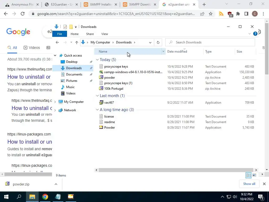Expand the Network tree node
Screen dimensions: 269x202
pyautogui.click(x=55, y=110)
